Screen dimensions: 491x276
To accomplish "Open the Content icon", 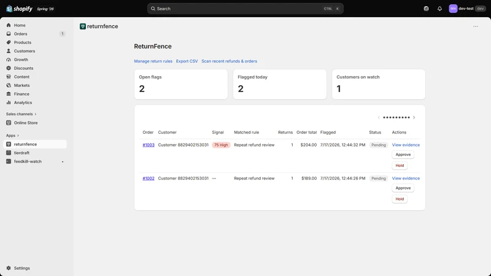I will [9, 77].
